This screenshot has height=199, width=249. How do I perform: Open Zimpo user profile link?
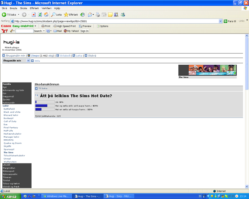pyautogui.click(x=35, y=56)
